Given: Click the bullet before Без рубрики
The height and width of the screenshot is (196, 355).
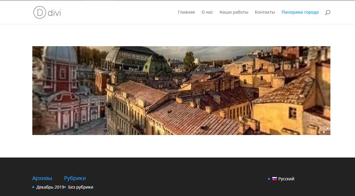Looking at the screenshot, I should (x=65, y=187).
